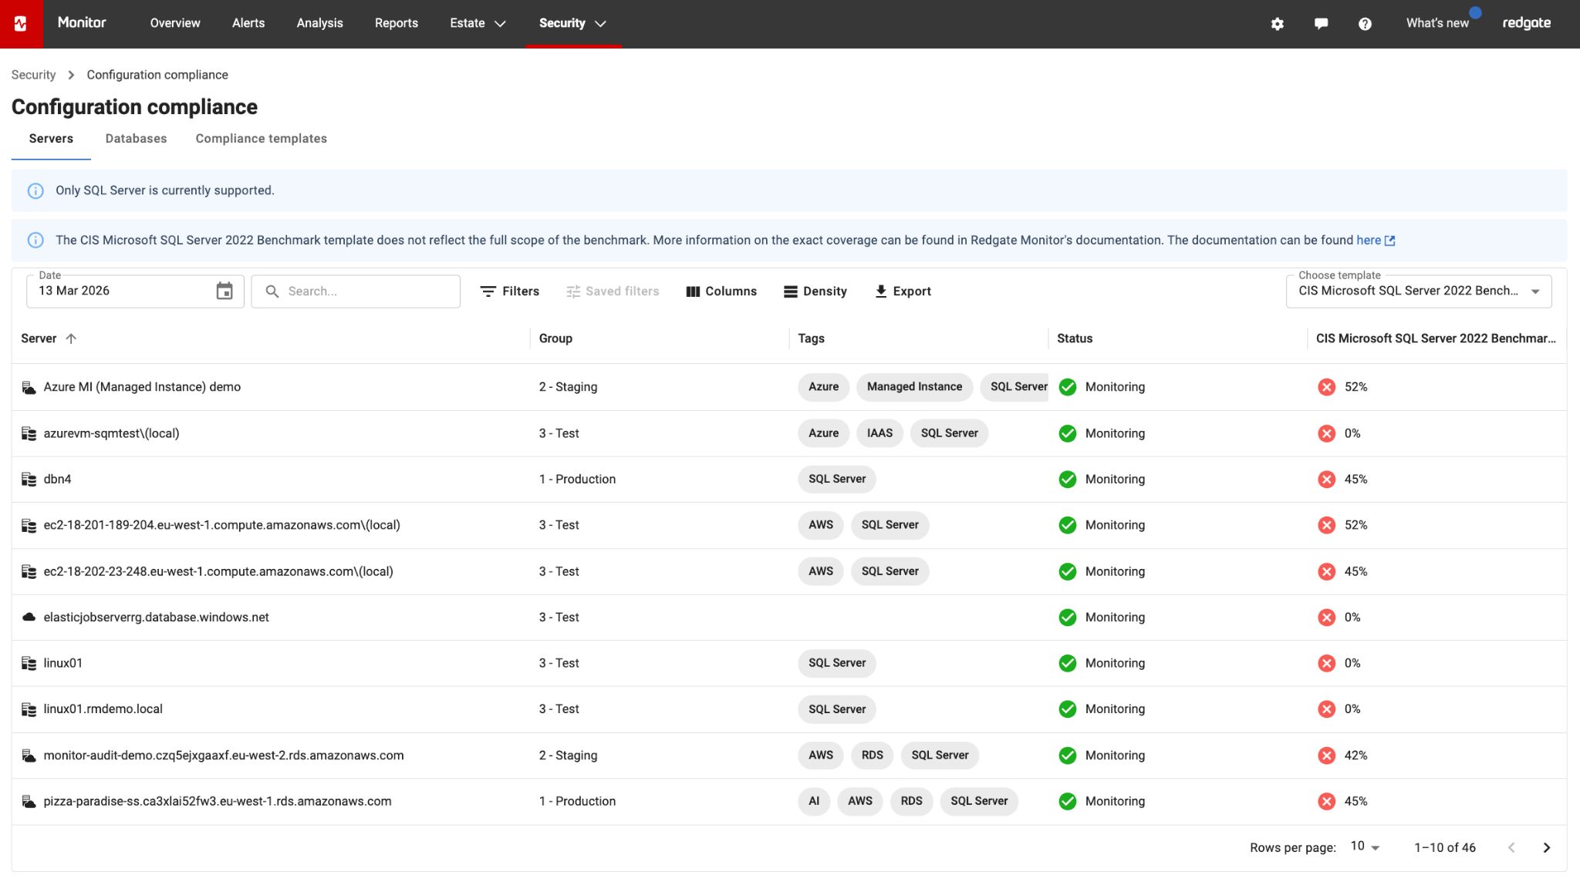Open the help question mark icon
This screenshot has width=1580, height=882.
[x=1365, y=23]
